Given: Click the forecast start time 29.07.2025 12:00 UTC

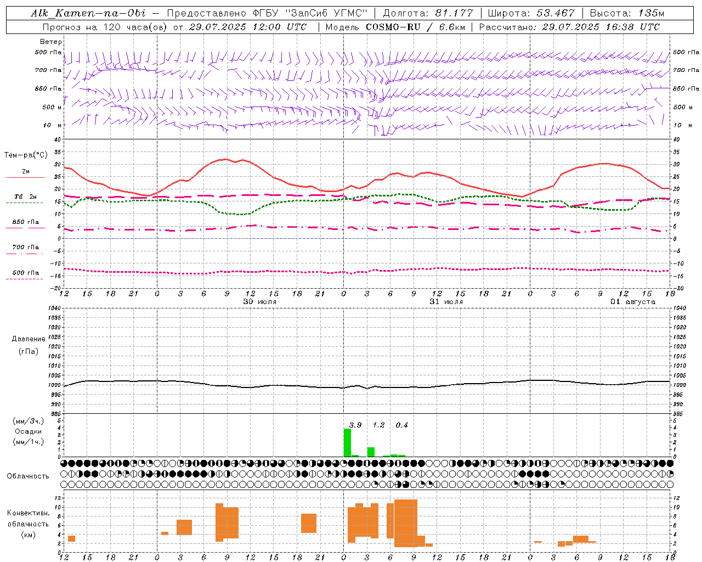Looking at the screenshot, I should tap(247, 27).
